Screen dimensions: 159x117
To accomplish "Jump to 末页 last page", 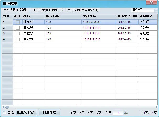I will pyautogui.click(x=98, y=113).
